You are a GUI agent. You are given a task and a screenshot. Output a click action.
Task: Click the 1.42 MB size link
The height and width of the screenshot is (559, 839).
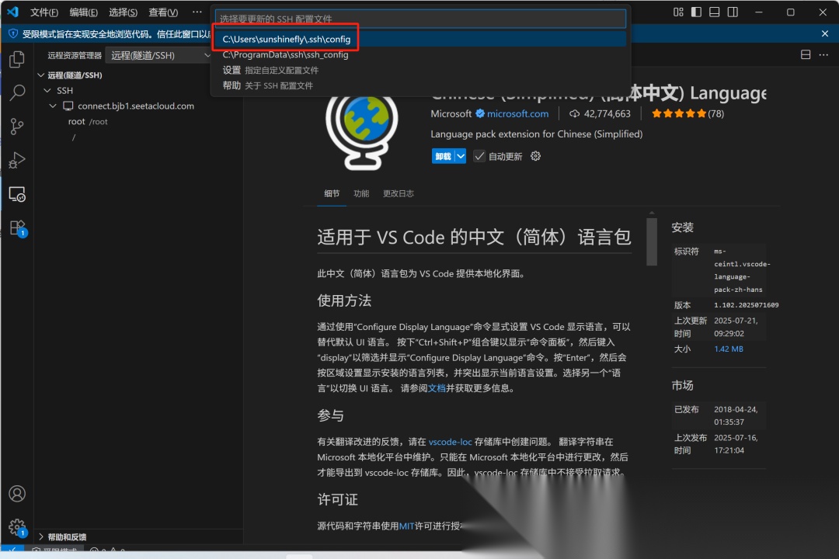pos(728,349)
